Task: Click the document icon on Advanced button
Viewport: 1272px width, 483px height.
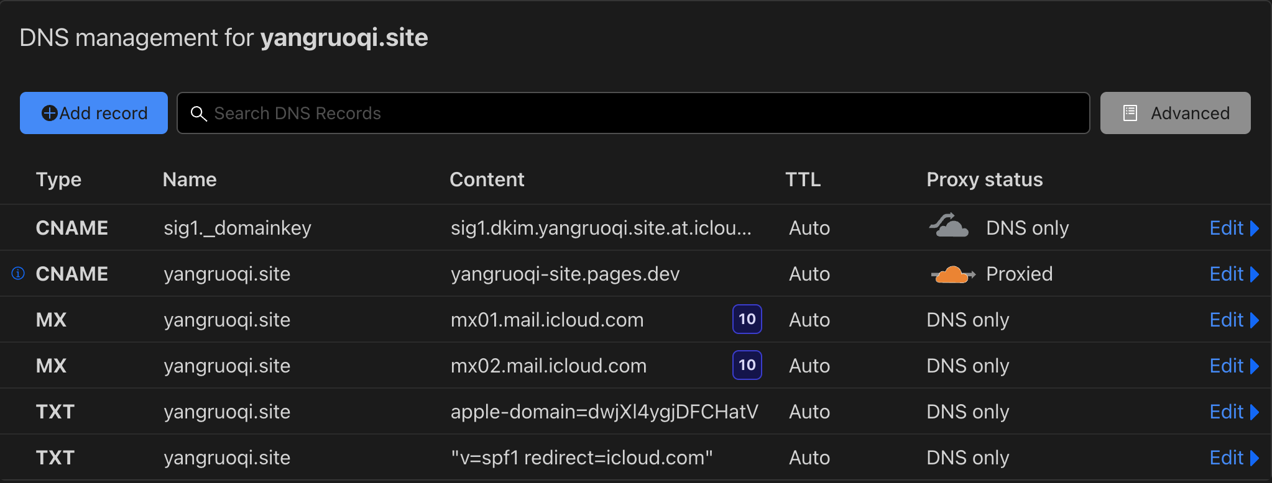Action: tap(1130, 113)
